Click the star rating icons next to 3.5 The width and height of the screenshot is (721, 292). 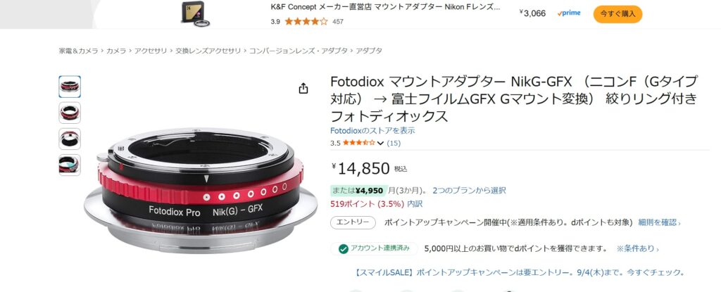click(x=358, y=143)
